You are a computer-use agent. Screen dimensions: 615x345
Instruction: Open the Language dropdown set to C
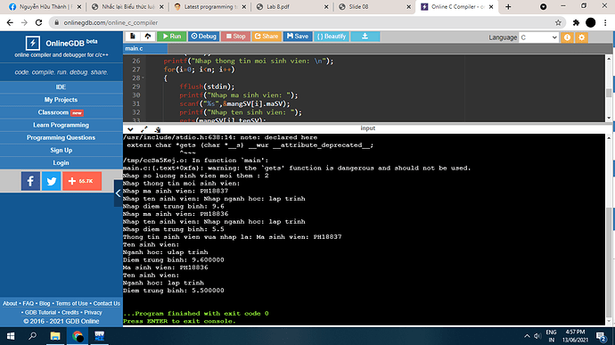(x=538, y=37)
